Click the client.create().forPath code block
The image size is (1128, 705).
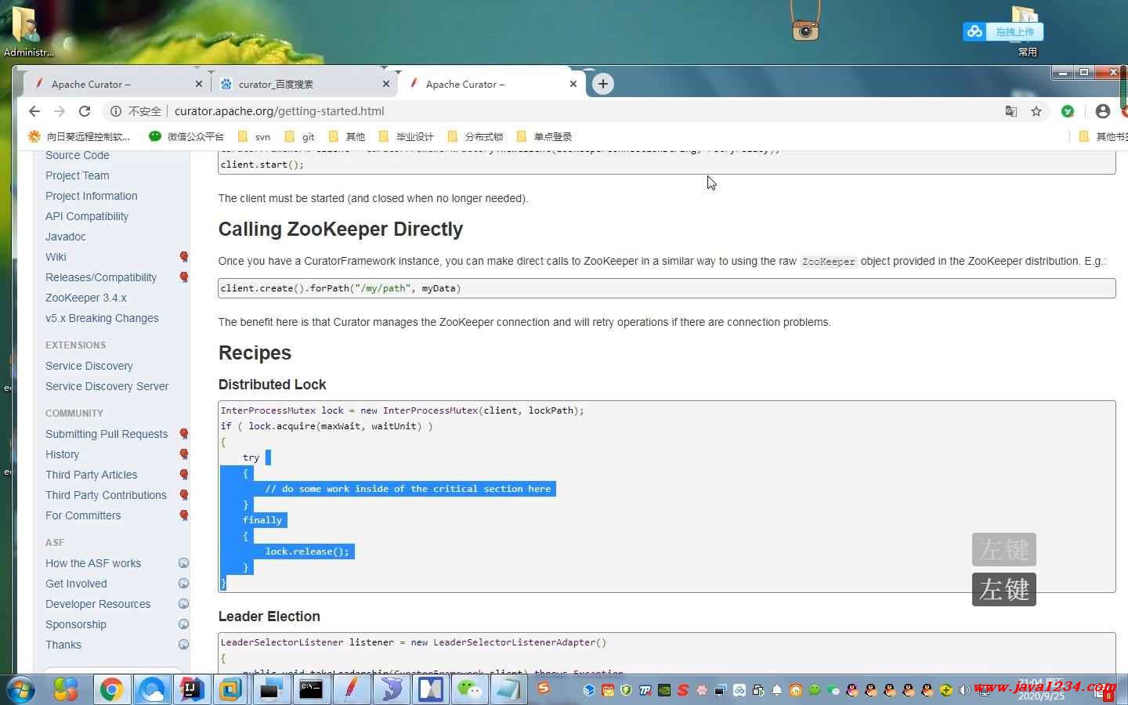pos(667,288)
